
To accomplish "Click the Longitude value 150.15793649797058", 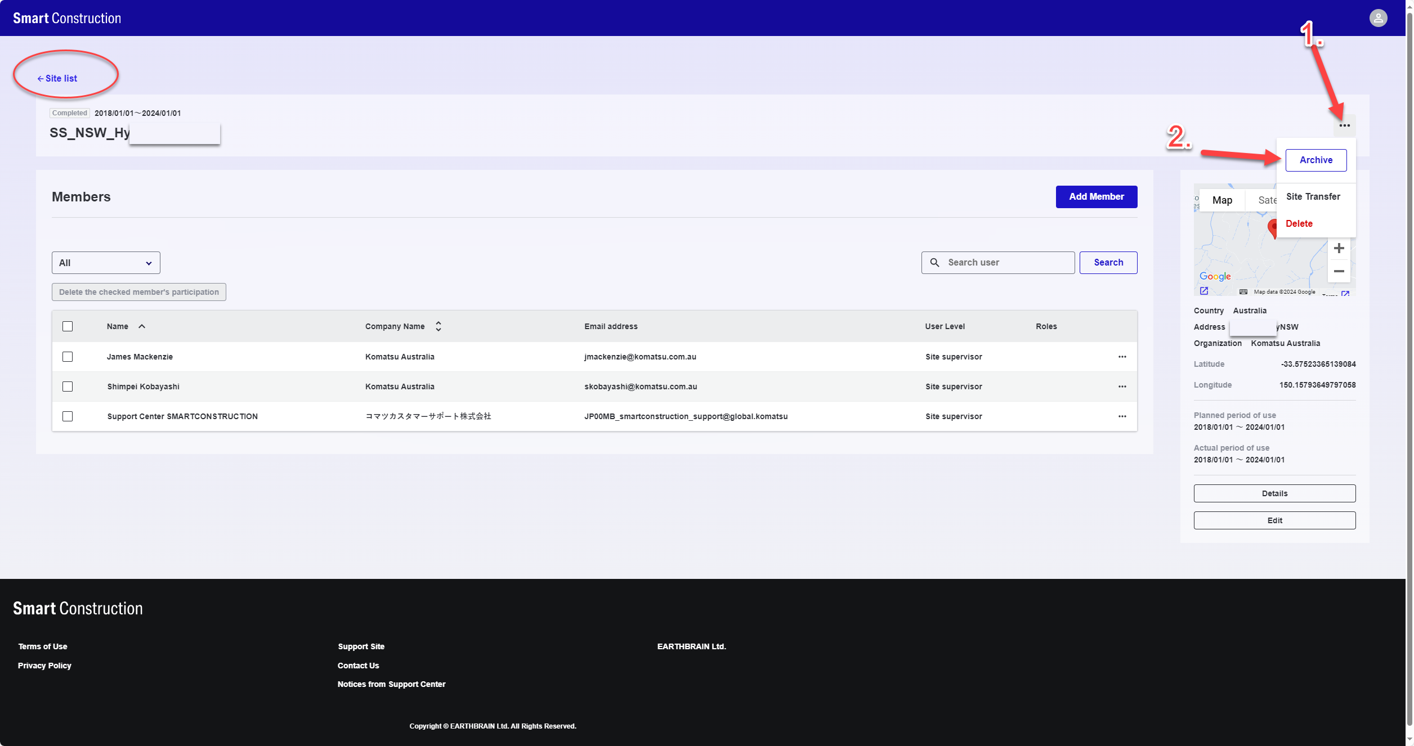I will pyautogui.click(x=1318, y=385).
